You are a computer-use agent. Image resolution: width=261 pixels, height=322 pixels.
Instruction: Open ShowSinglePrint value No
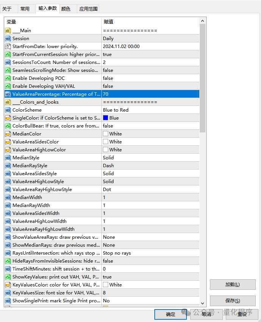click(x=150, y=301)
